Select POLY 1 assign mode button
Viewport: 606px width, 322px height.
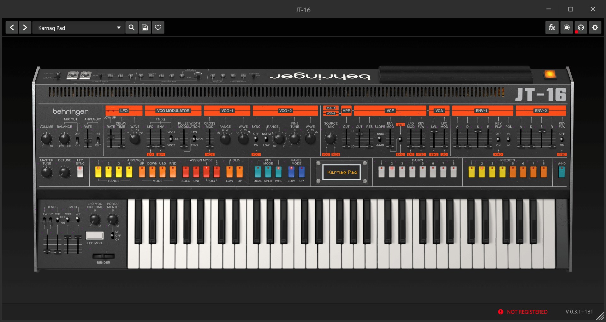pyautogui.click(x=206, y=172)
